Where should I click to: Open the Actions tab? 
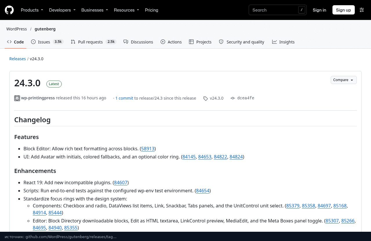[x=171, y=42]
